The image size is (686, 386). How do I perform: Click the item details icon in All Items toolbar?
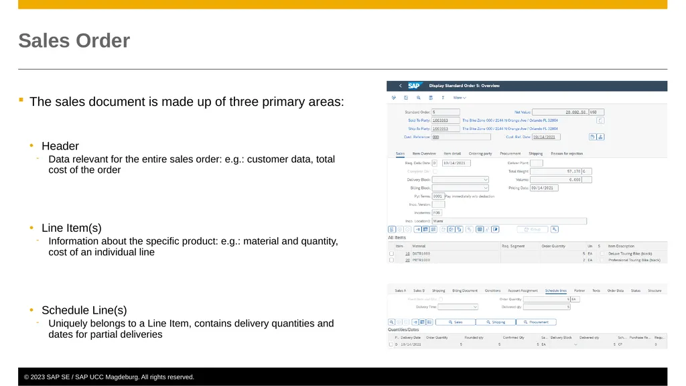coord(392,229)
